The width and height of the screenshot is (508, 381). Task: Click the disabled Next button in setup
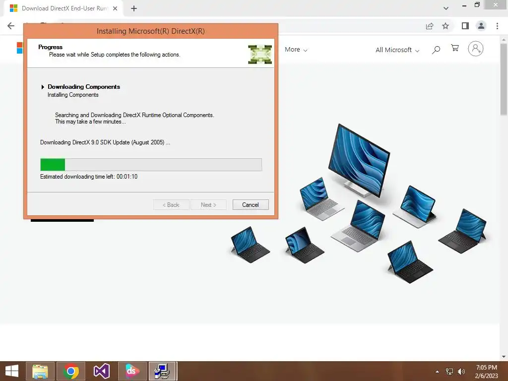click(x=208, y=205)
